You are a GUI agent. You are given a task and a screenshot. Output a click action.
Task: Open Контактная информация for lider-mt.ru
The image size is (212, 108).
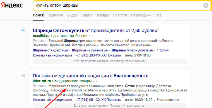(x=52, y=100)
